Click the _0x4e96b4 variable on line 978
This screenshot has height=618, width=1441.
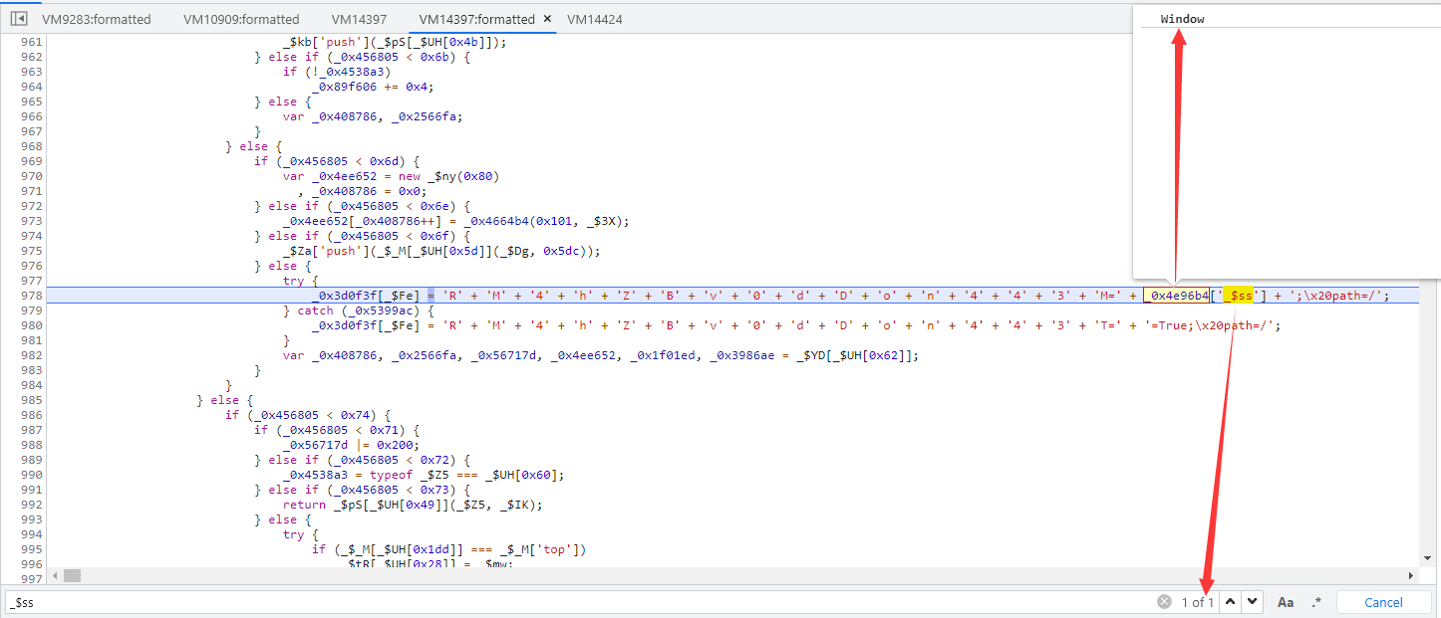(x=1177, y=296)
